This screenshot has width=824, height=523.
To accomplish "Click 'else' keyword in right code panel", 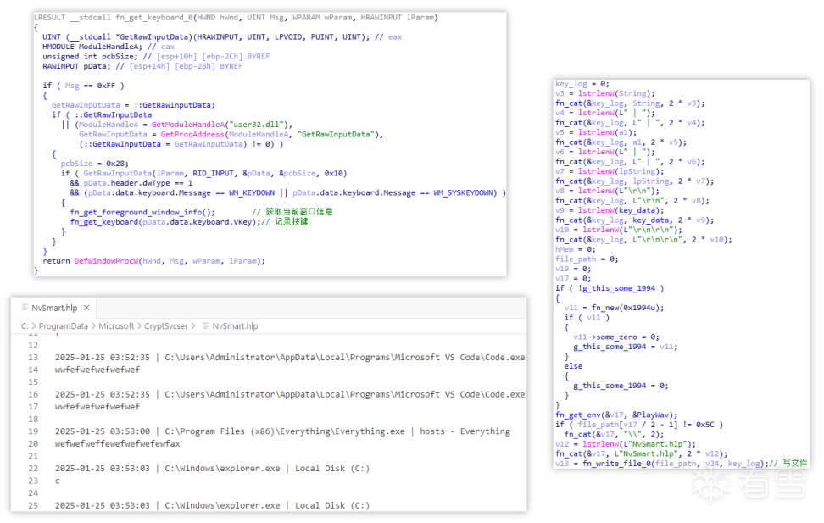I will pos(573,366).
